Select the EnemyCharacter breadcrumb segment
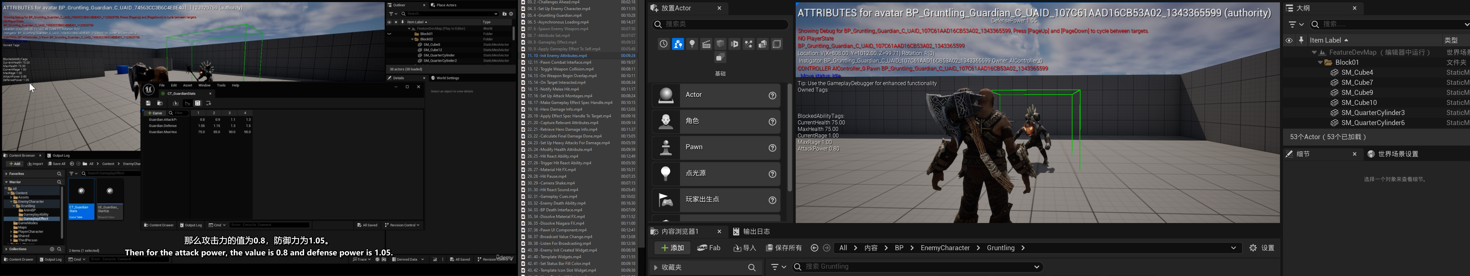 coord(945,248)
